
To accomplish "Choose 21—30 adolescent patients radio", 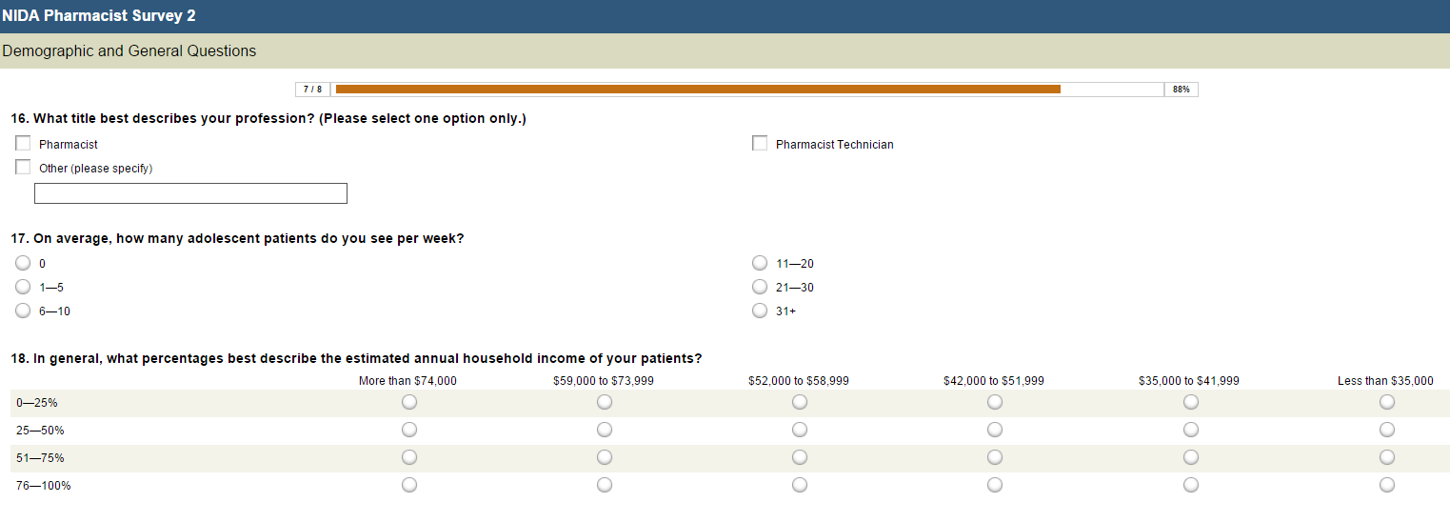I will tap(760, 287).
